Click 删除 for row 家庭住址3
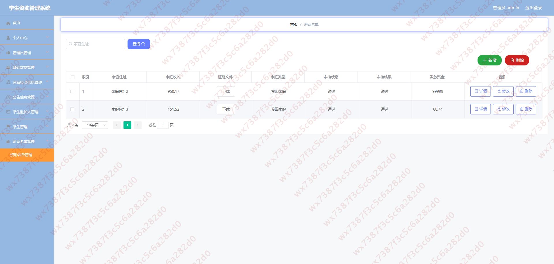554x264 pixels. [x=526, y=109]
